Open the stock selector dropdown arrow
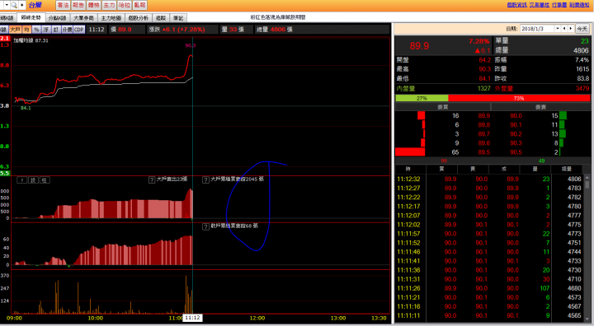 [x=7, y=5]
